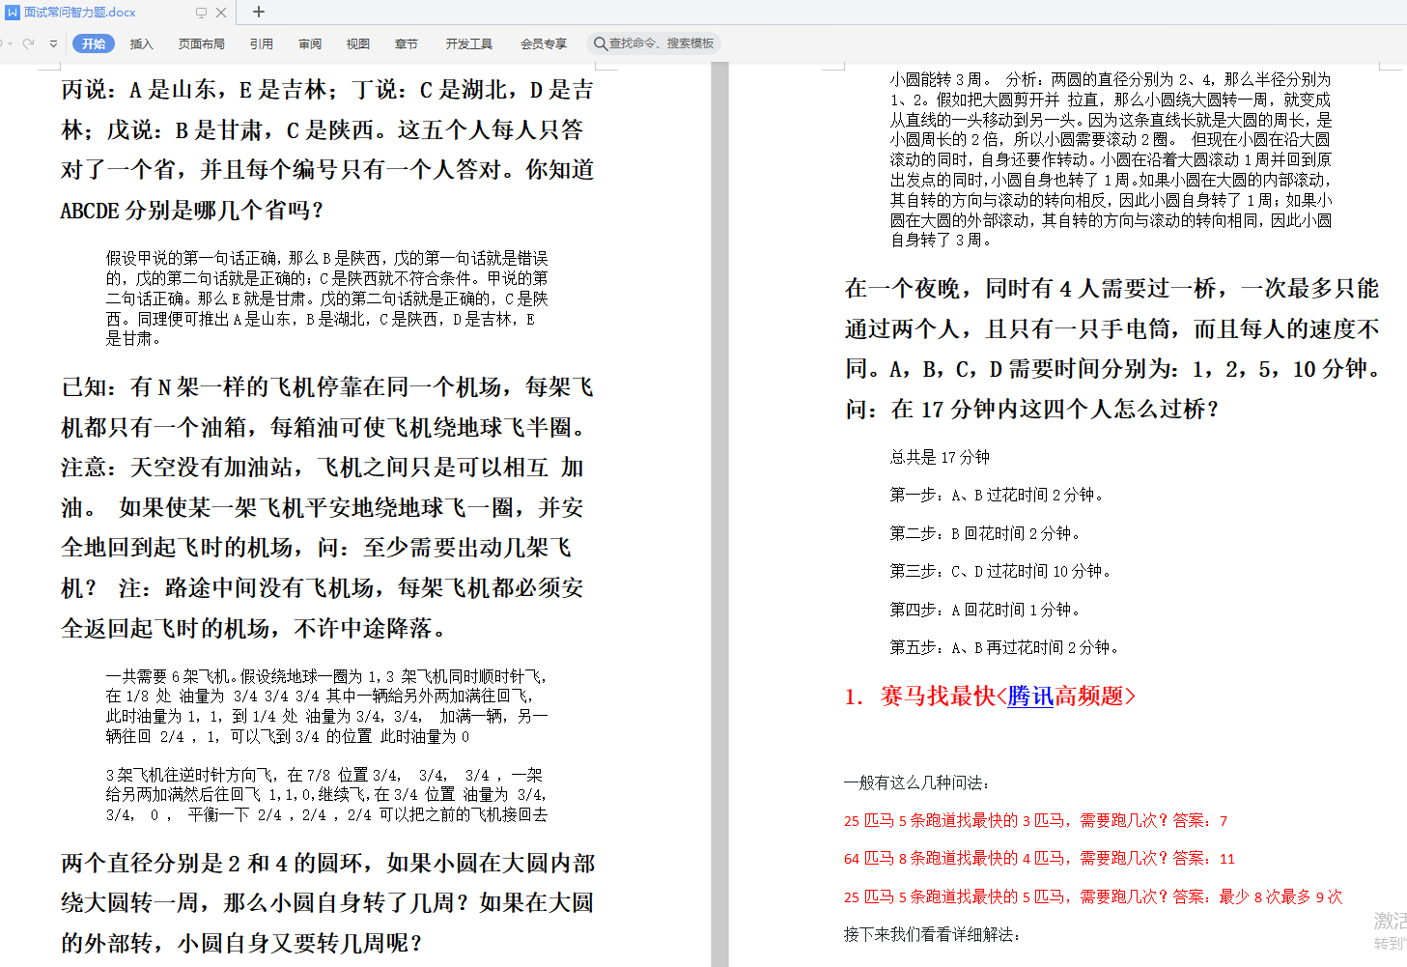Click the redo arrow icon

[28, 43]
